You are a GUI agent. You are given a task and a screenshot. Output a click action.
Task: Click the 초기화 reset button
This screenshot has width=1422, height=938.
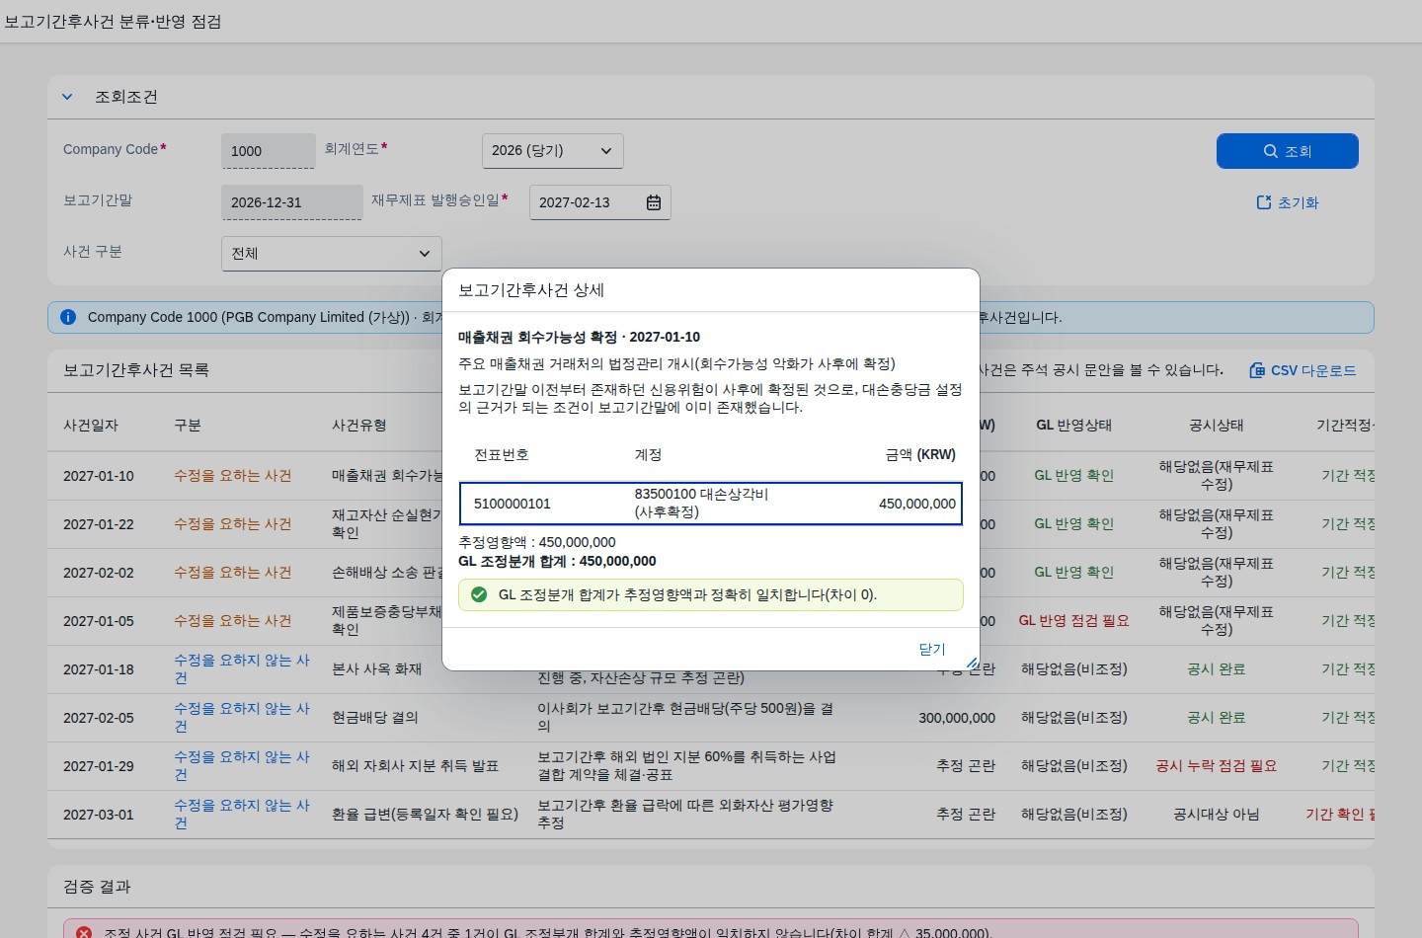1287,202
